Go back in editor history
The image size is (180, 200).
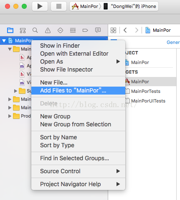coord(125,30)
